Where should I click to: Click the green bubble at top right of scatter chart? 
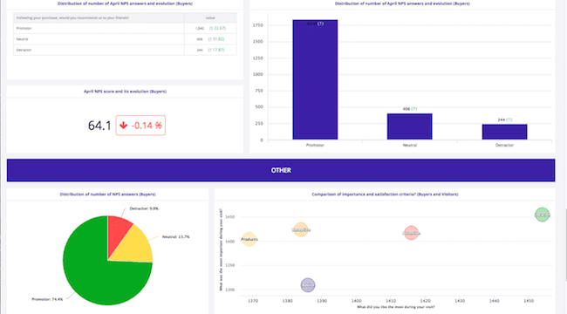[x=542, y=215]
